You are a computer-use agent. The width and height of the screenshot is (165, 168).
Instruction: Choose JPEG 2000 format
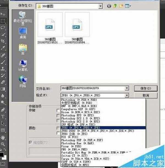103,131
